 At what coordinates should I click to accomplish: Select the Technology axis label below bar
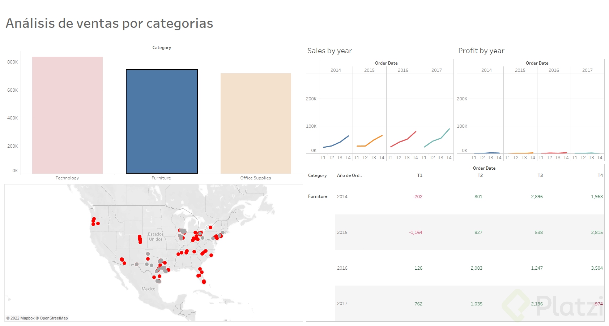[x=67, y=178]
